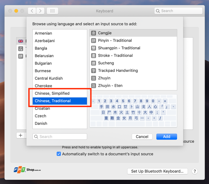Pick Shuangpin - Traditional input source

[x=133, y=48]
